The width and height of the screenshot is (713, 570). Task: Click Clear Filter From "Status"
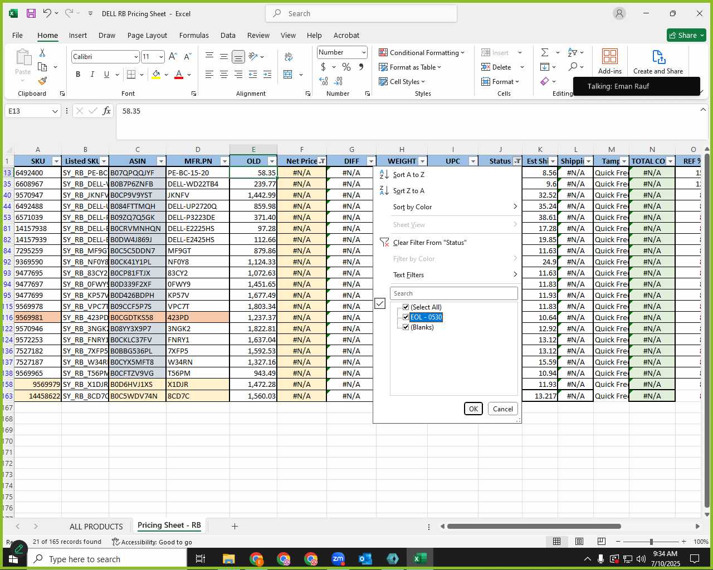click(429, 243)
